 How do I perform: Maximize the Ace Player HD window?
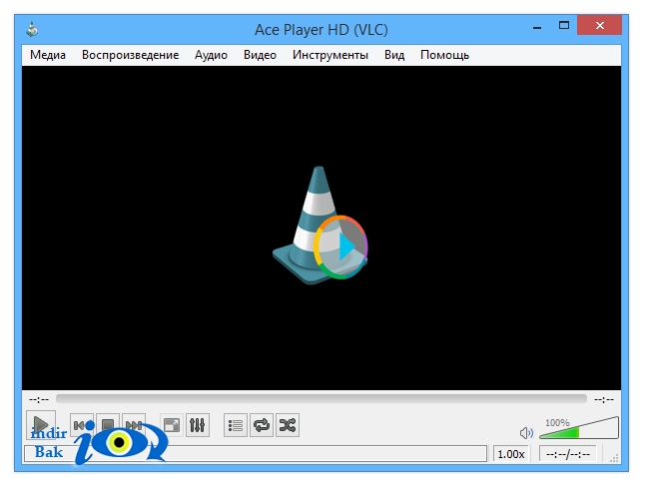tap(564, 26)
